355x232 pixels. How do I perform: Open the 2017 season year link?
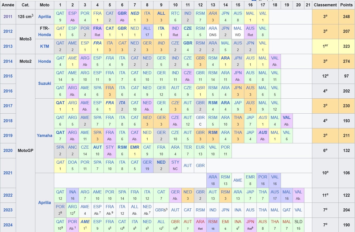click(x=8, y=106)
